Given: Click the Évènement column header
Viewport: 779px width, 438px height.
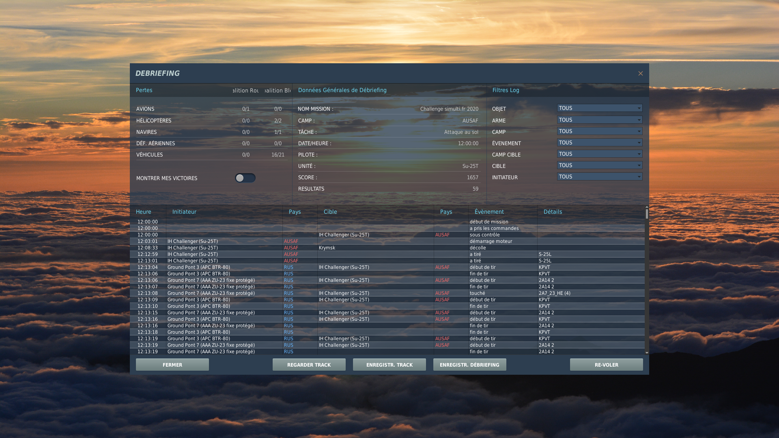Looking at the screenshot, I should (489, 212).
